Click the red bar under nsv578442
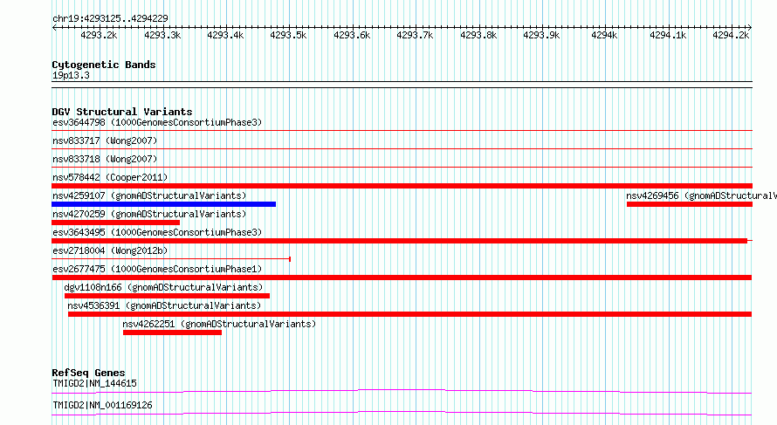777x425 pixels. [x=402, y=186]
